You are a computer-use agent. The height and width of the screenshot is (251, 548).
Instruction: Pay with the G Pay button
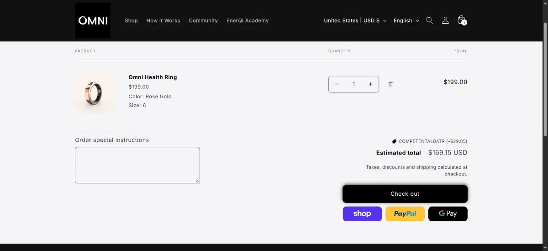448,214
